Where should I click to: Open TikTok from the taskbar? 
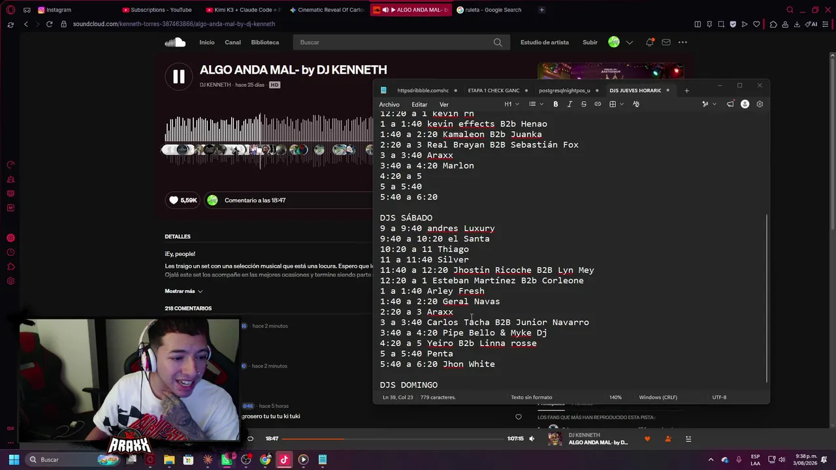(284, 460)
